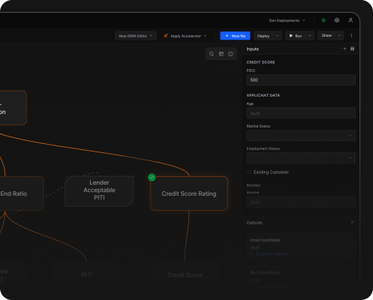Click the canvas info circle icon

(230, 54)
